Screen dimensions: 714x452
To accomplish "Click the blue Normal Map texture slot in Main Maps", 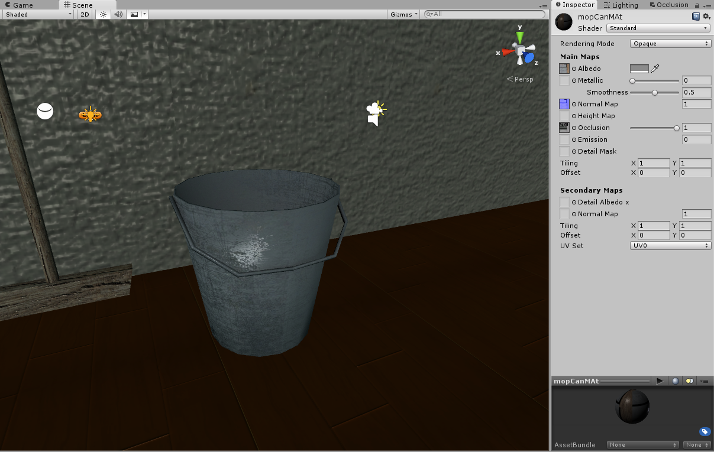I will [564, 104].
